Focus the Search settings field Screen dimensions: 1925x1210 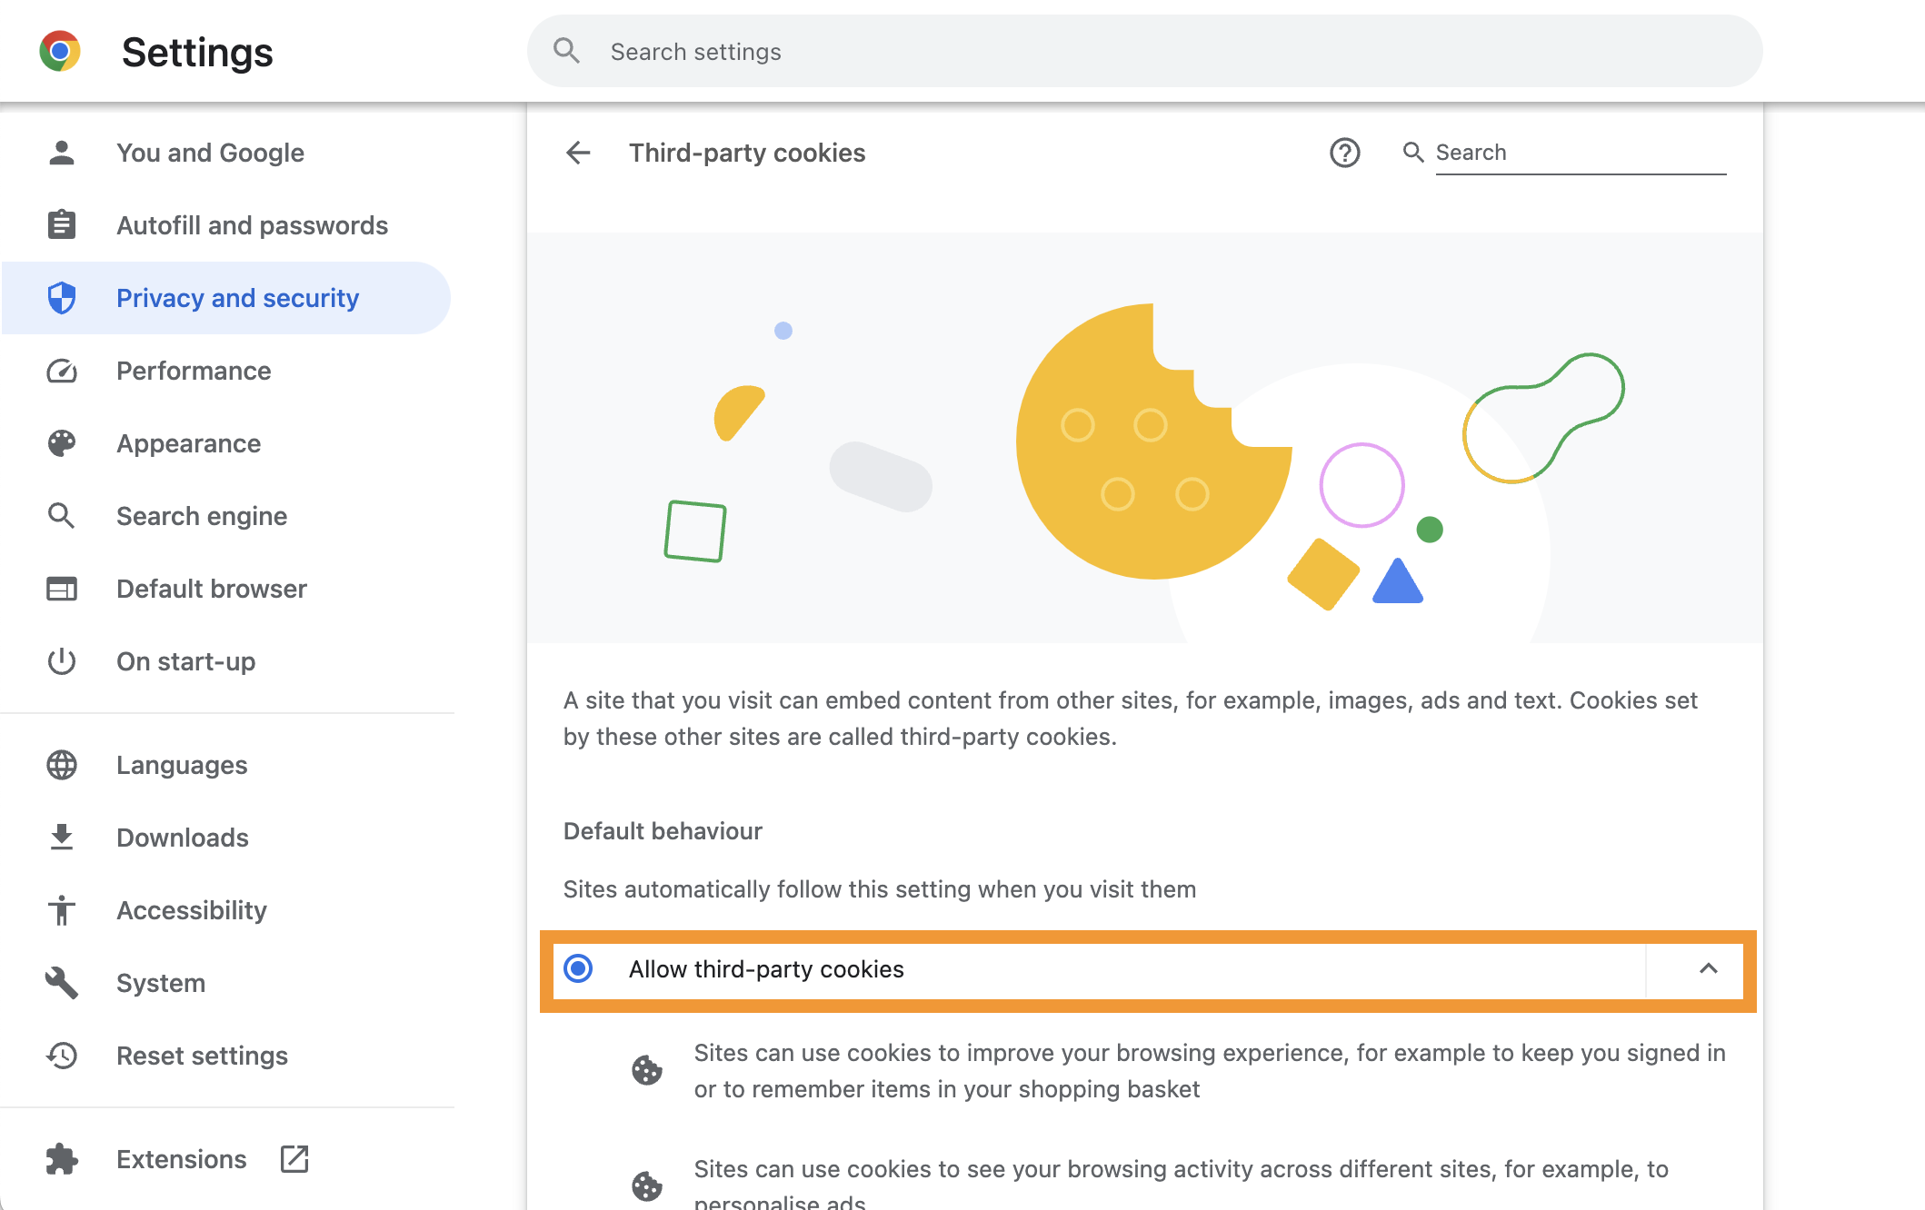click(1145, 52)
